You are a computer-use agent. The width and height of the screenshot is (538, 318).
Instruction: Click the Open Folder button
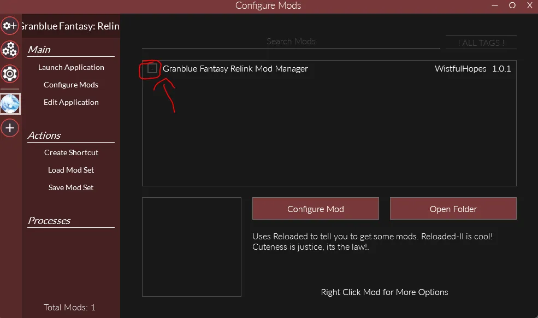(x=453, y=209)
